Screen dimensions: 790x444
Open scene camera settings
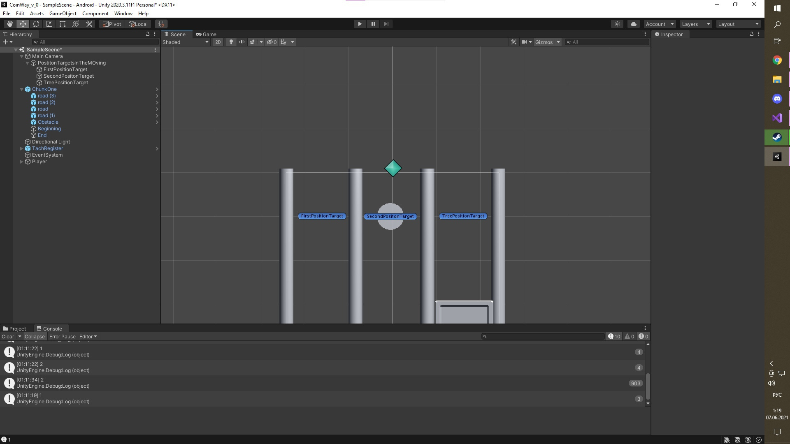click(526, 42)
